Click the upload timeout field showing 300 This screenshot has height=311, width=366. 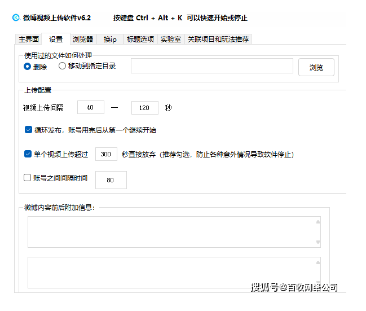coord(106,154)
